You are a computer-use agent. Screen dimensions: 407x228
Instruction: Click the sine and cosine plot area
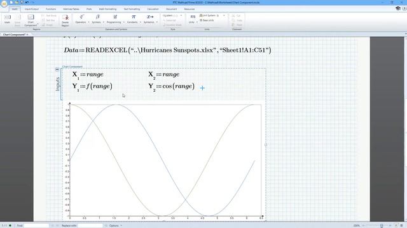165,160
